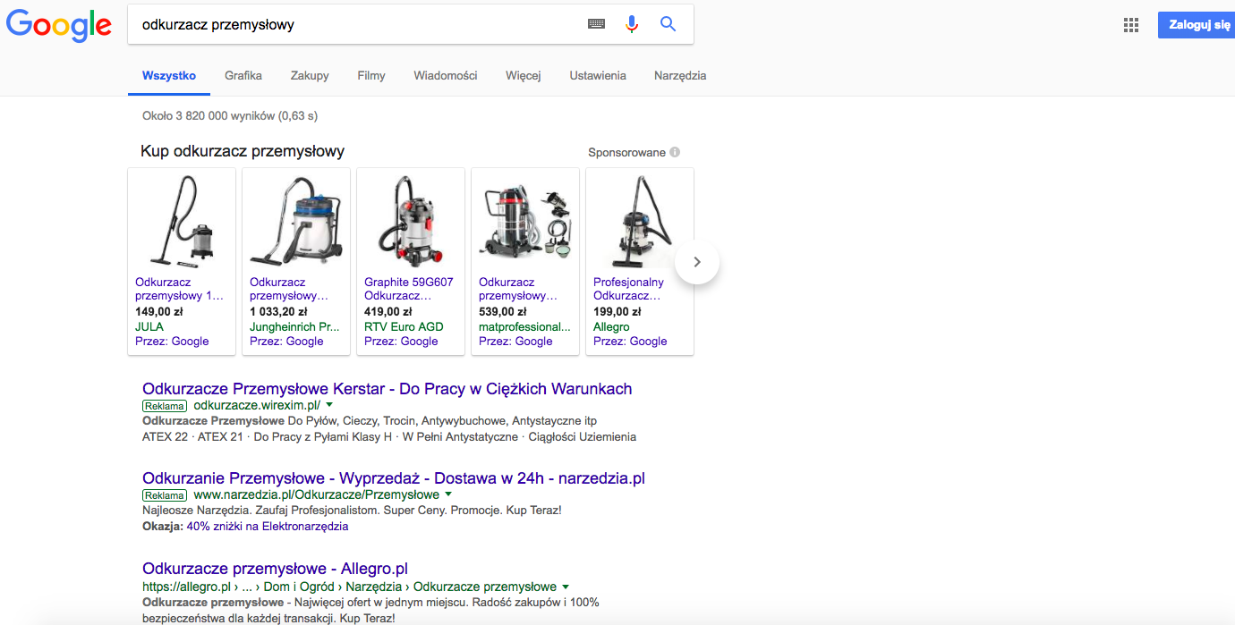
Task: Open 'Odkurzacze przemysłowe - Allegro.pl' result
Action: (276, 569)
